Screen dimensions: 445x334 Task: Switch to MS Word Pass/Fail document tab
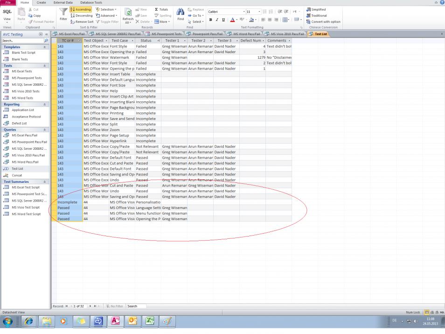coord(244,34)
